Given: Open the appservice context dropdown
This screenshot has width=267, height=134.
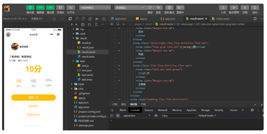Looking at the screenshot, I should tap(137, 116).
